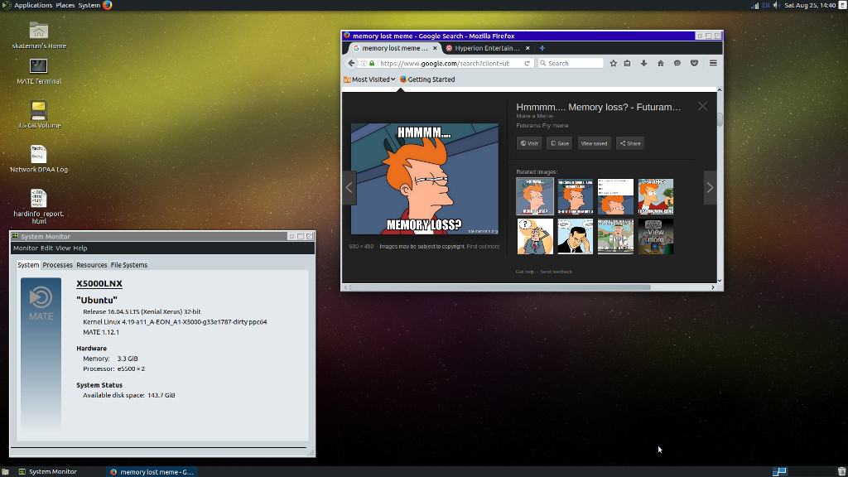Screen dimensions: 848x477
Task: Switch to the File Systems tab
Action: tap(128, 265)
